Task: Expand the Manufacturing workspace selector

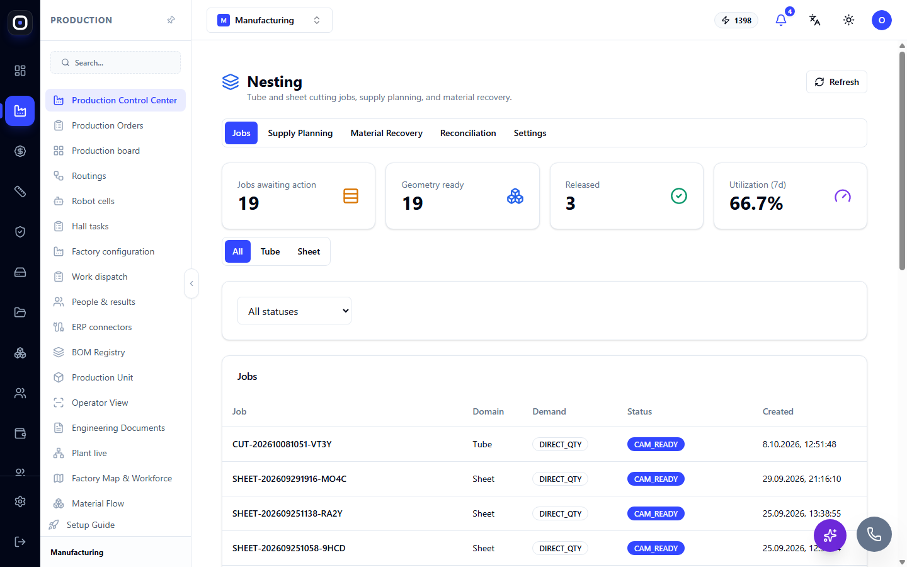Action: click(x=270, y=20)
